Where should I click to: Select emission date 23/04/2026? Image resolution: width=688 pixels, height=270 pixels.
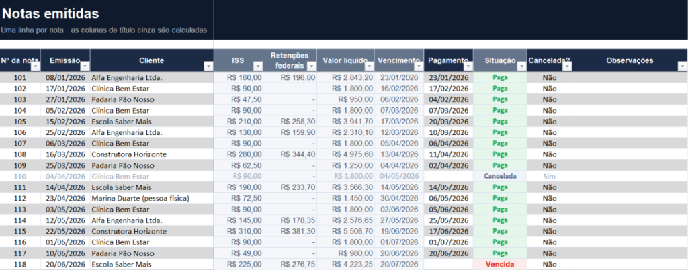click(x=65, y=199)
